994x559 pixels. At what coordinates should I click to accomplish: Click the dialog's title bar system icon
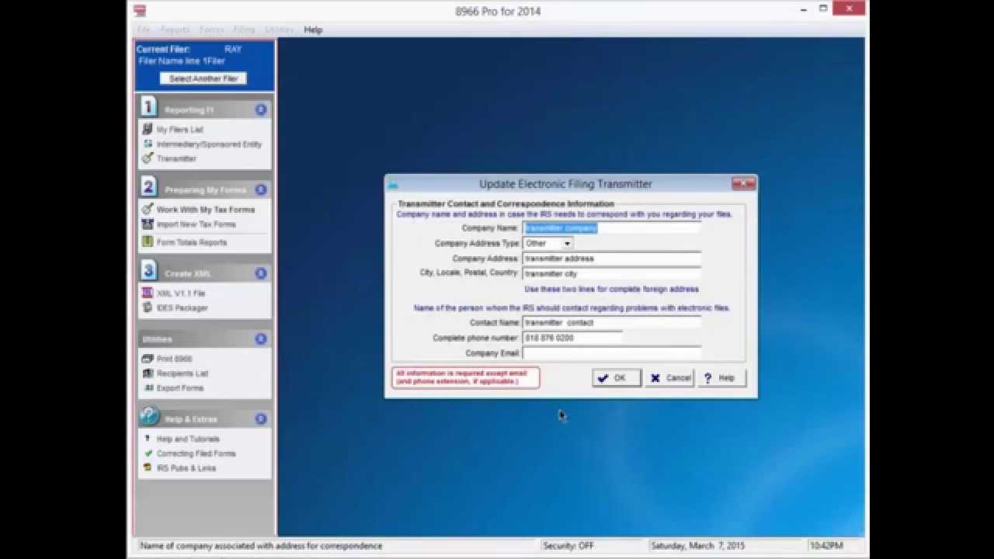click(394, 185)
